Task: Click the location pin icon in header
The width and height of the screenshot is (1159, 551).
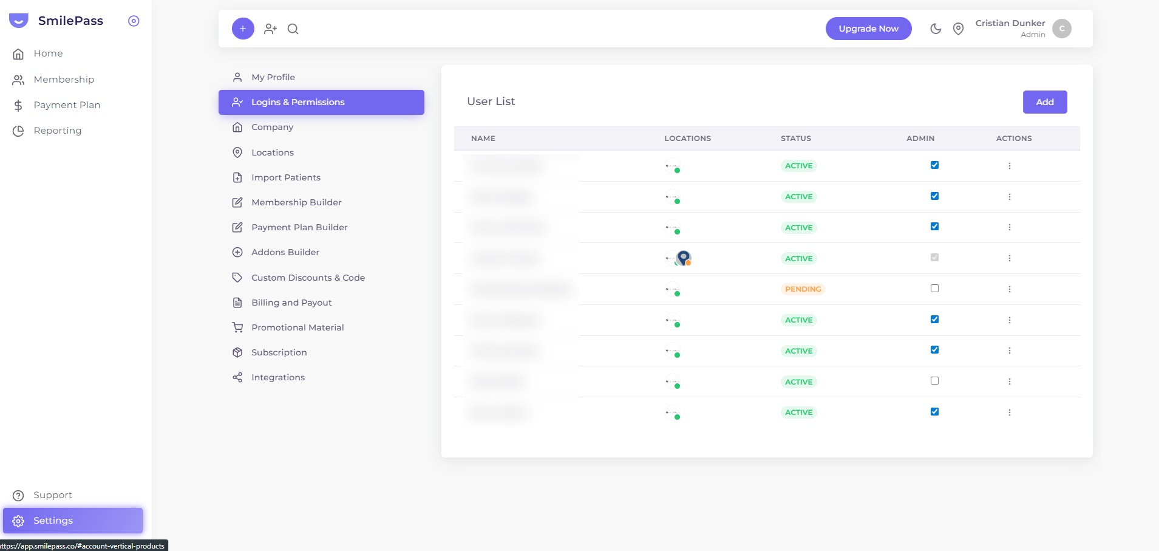Action: click(959, 29)
